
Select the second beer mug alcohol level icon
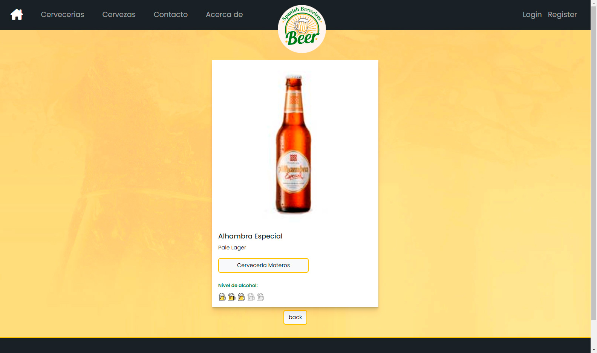click(232, 297)
